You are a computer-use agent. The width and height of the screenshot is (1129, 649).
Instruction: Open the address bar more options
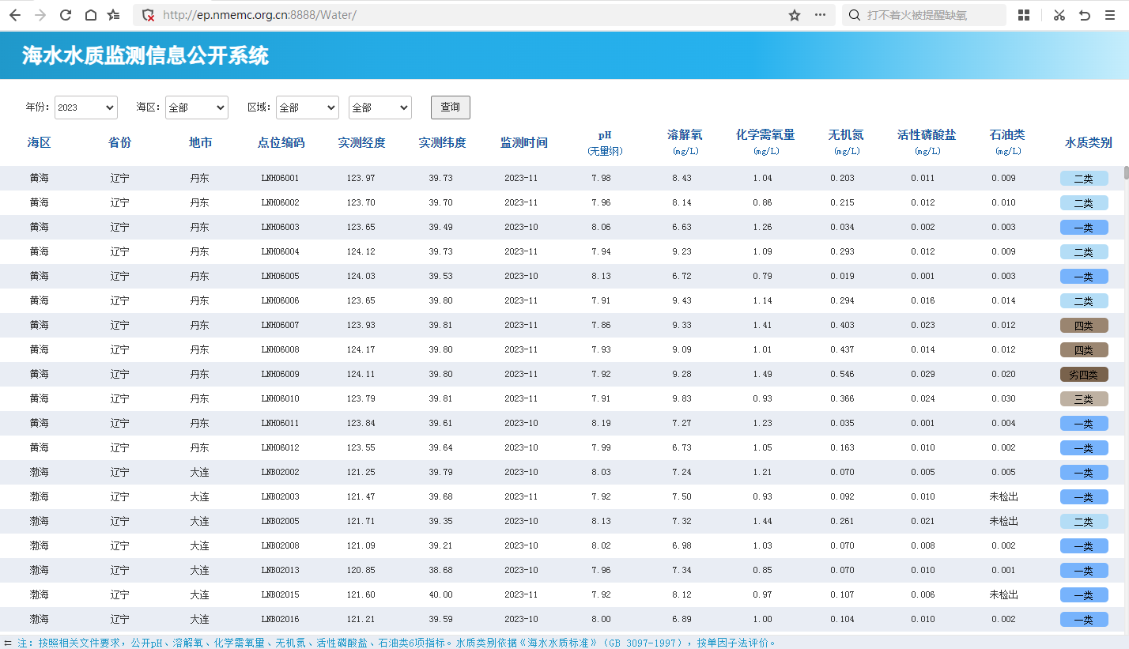pyautogui.click(x=820, y=15)
